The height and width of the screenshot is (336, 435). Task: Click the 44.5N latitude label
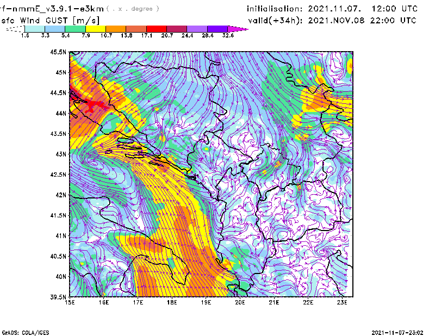click(58, 92)
